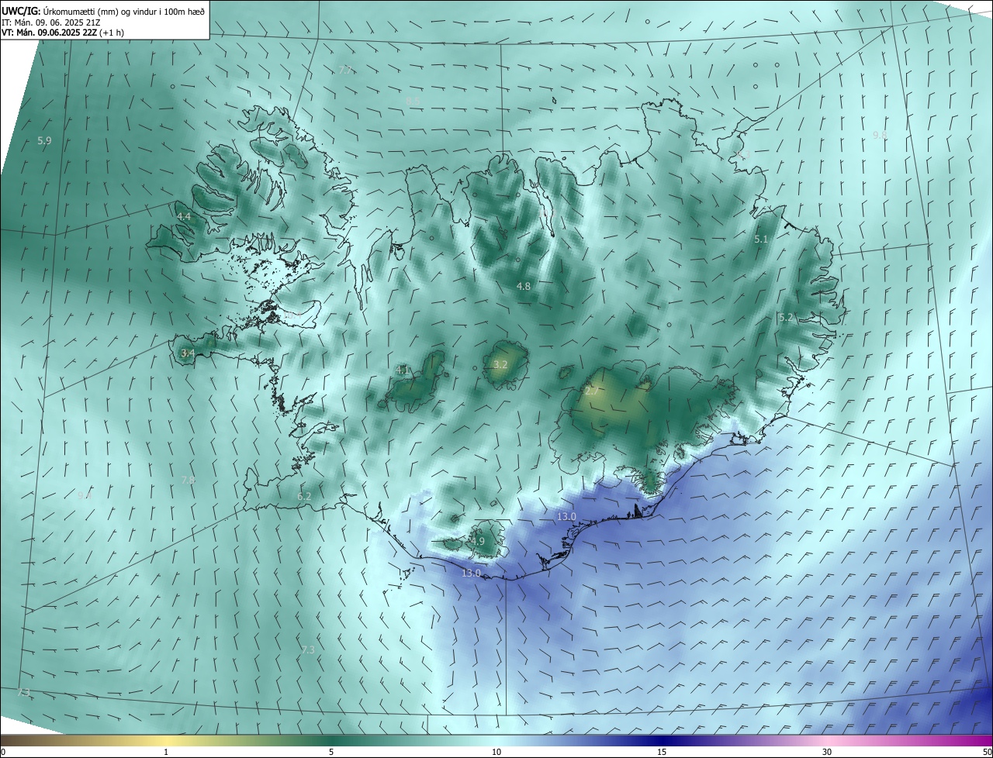993x758 pixels.
Task: Click the colorbar label 30
Action: click(827, 752)
